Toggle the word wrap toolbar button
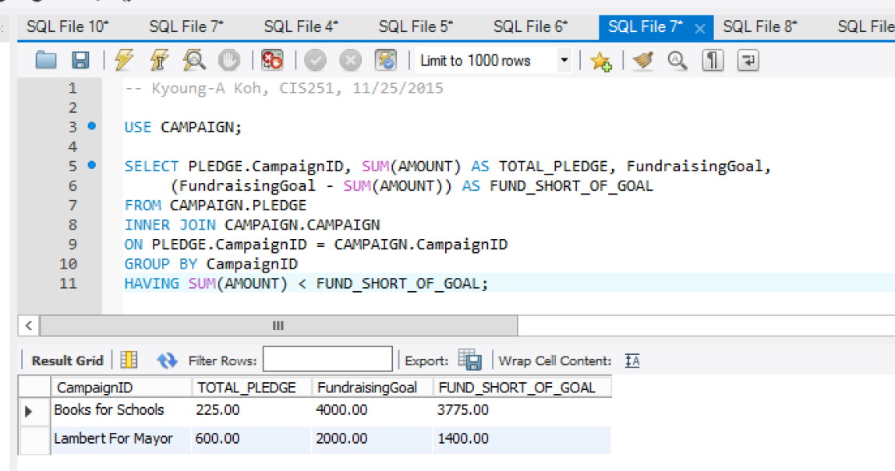This screenshot has height=471, width=895. 748,60
